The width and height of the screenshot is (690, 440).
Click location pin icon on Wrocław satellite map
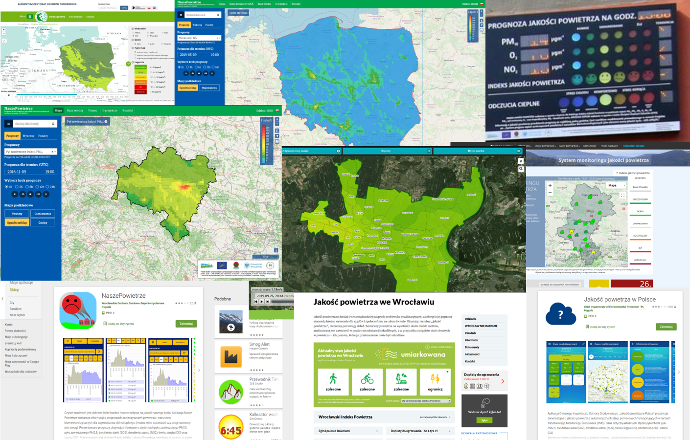click(x=521, y=161)
